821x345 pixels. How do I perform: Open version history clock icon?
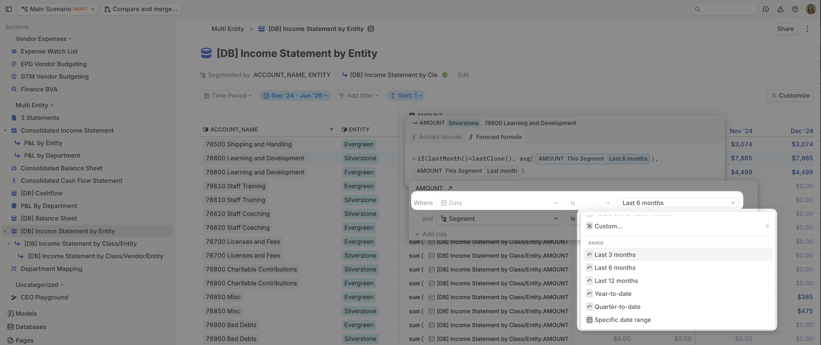[x=766, y=9]
